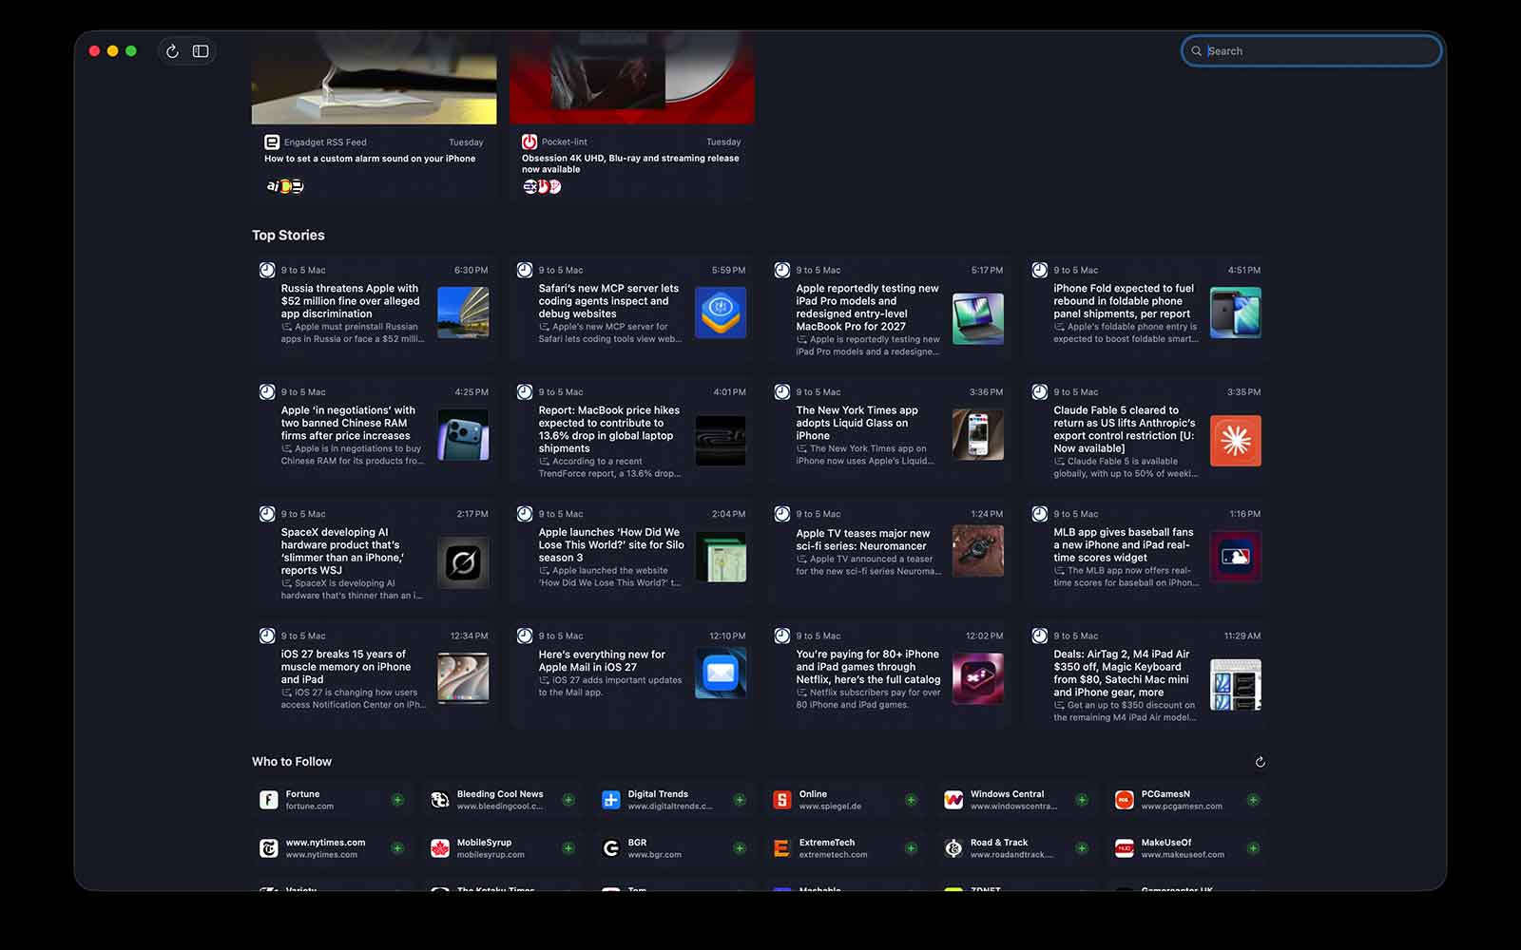
Task: Click the Who to Follow heading
Action: tap(292, 761)
